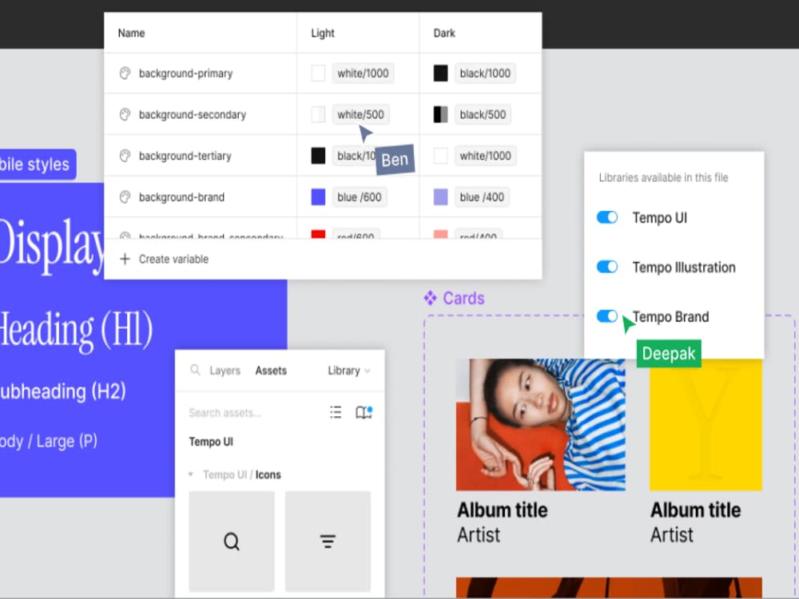This screenshot has width=799, height=599.
Task: Click Album title under the yellow cover
Action: click(x=696, y=510)
